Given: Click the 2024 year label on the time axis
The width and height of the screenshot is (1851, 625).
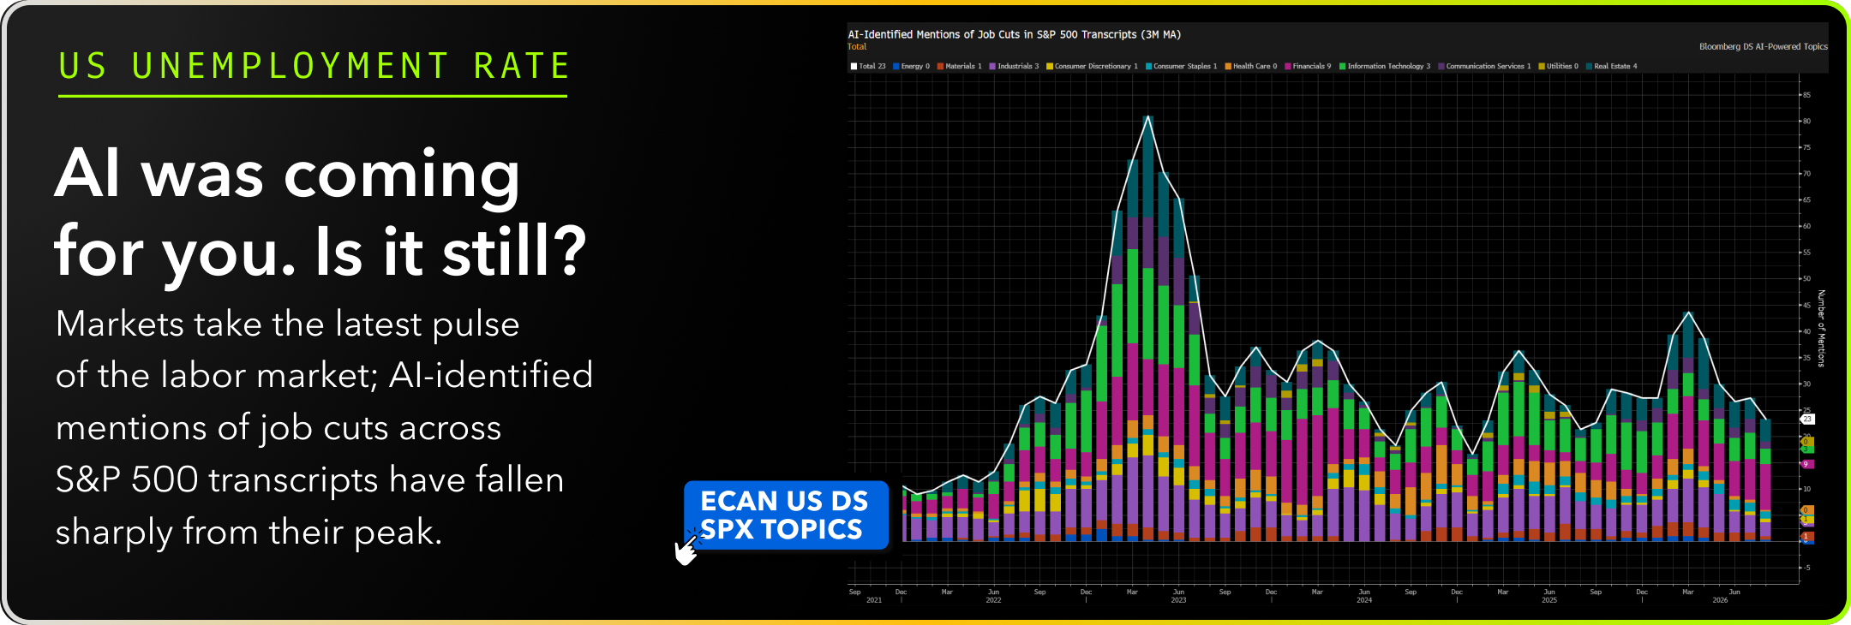Looking at the screenshot, I should click(x=1364, y=600).
